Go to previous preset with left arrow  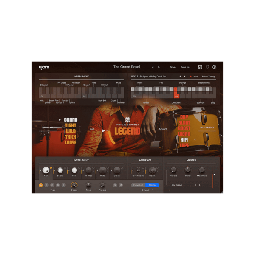(x=153, y=67)
